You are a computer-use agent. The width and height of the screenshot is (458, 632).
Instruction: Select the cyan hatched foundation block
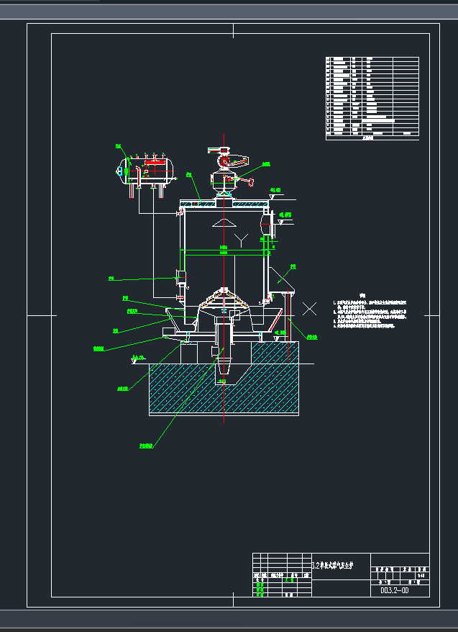click(223, 389)
